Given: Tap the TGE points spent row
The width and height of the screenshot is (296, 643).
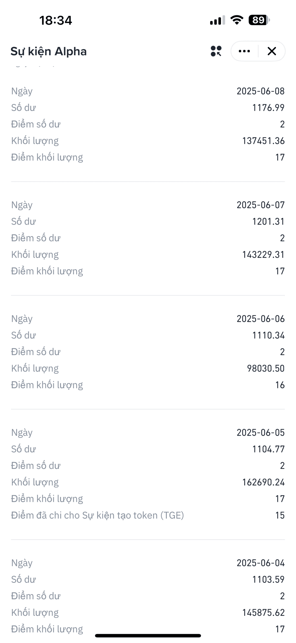Looking at the screenshot, I should coord(148,515).
